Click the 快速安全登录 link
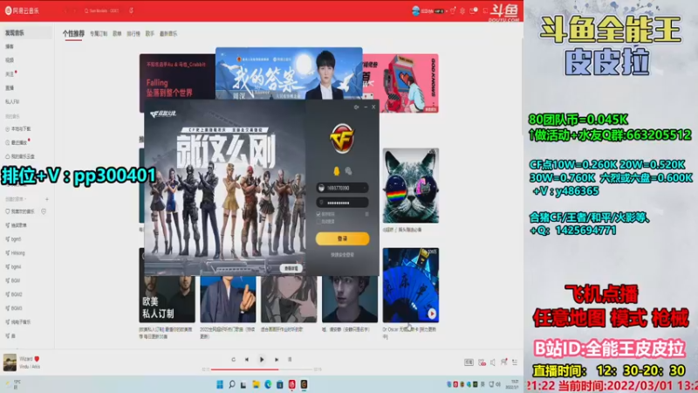This screenshot has height=393, width=698. pyautogui.click(x=342, y=255)
